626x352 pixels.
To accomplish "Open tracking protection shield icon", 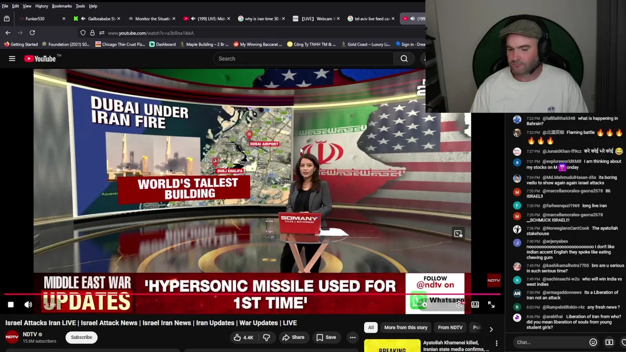I will pos(83,33).
